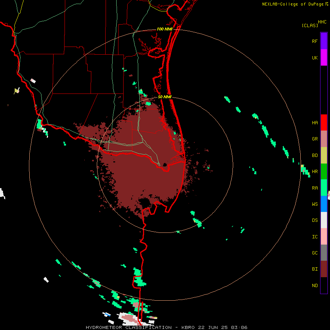
Task: Click the "GC" legend label
Action: click(315, 253)
